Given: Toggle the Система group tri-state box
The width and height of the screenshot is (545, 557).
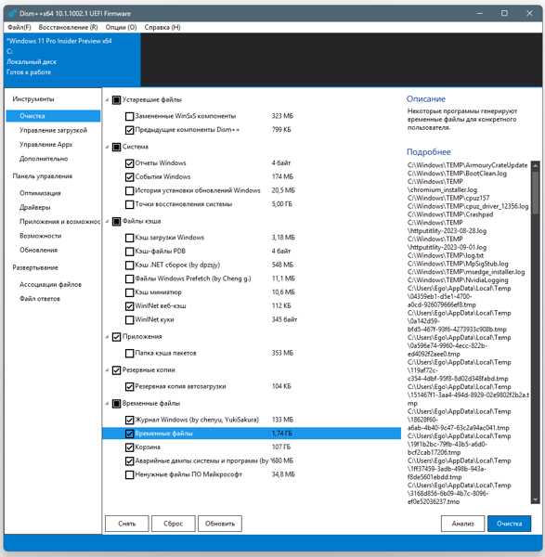Looking at the screenshot, I should point(117,147).
